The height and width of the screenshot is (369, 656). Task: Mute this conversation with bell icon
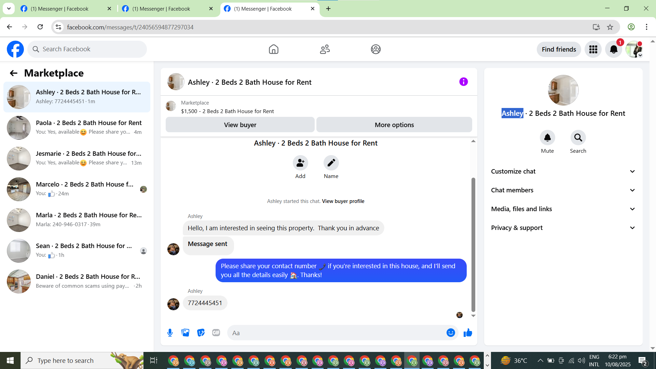tap(547, 138)
